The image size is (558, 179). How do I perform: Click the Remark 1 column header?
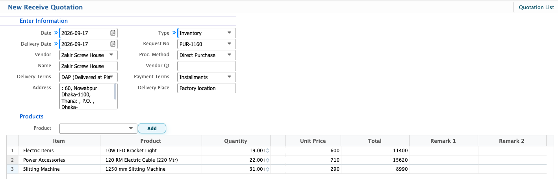[x=443, y=141]
